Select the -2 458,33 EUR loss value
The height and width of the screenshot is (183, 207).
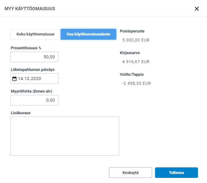136,83
